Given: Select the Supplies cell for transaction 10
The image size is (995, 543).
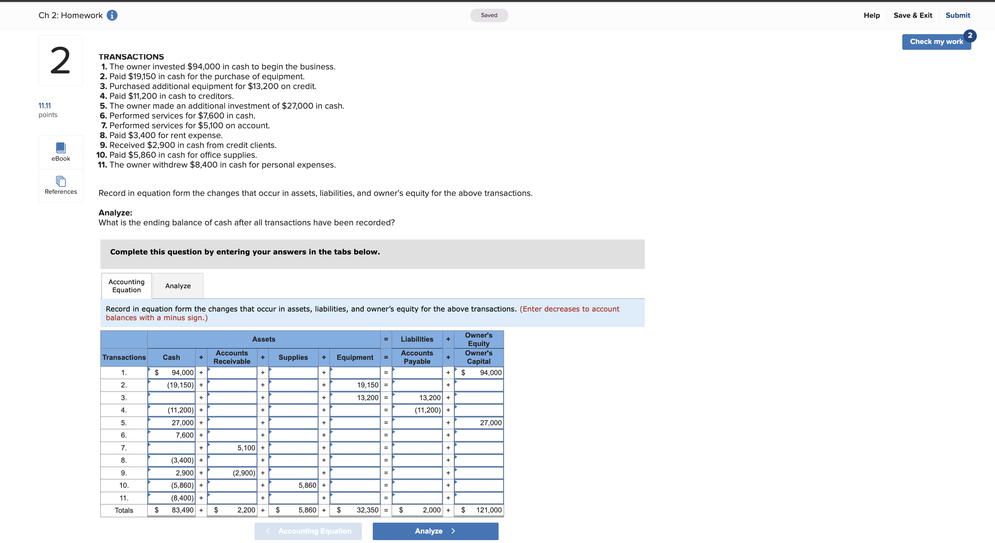Looking at the screenshot, I should 293,485.
